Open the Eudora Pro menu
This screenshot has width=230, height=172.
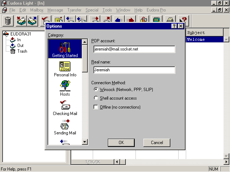156,10
